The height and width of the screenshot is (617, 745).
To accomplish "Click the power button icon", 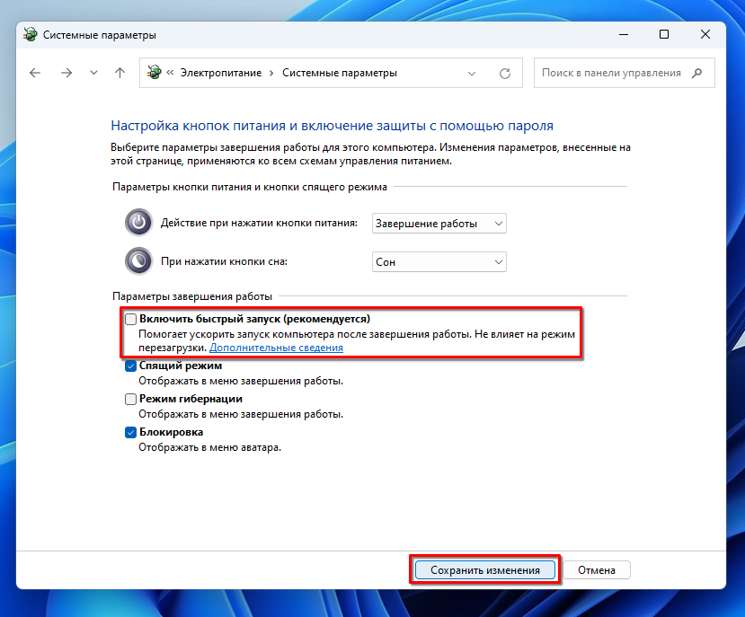I will coord(138,222).
